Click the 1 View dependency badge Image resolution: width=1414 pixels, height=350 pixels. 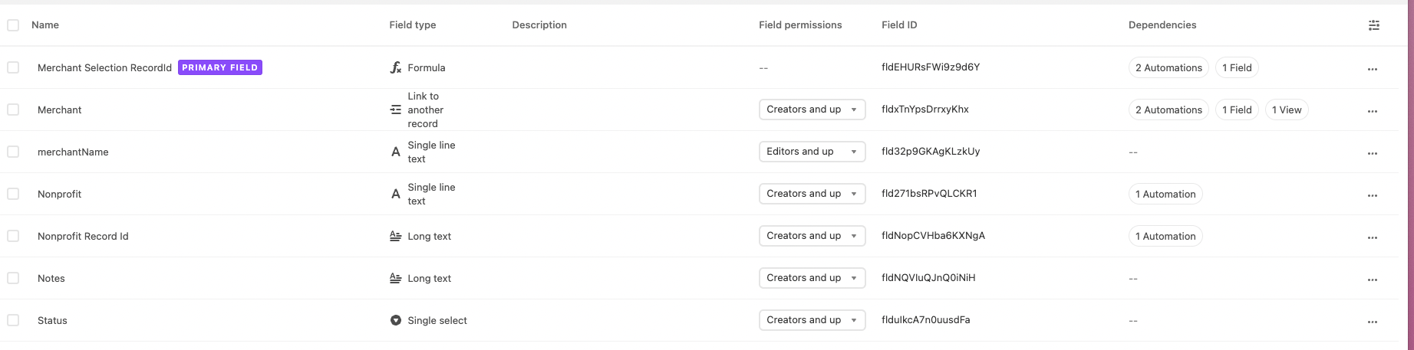pyautogui.click(x=1287, y=110)
